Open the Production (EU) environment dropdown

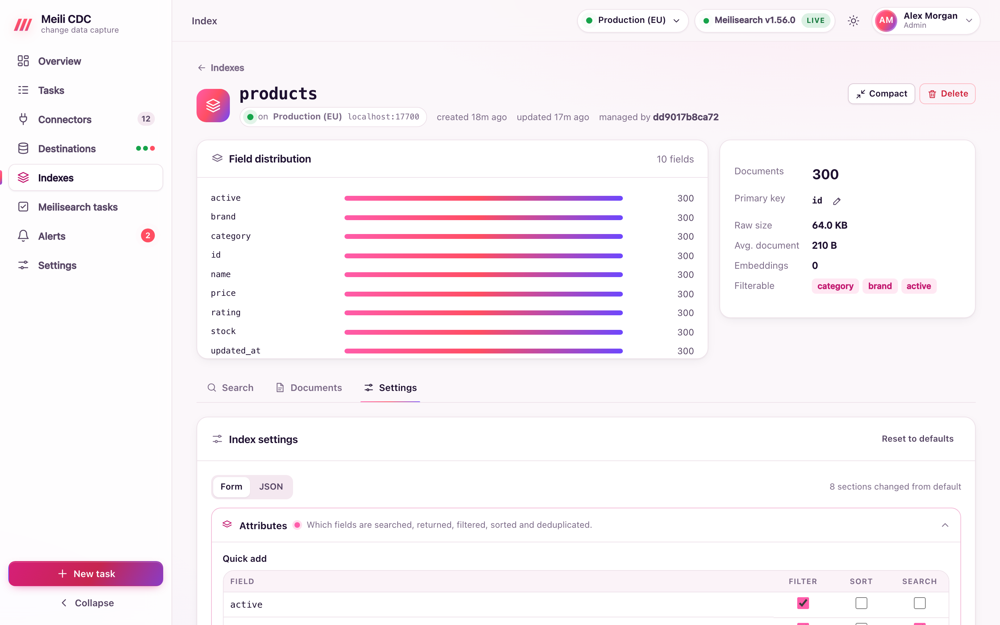[x=633, y=21]
